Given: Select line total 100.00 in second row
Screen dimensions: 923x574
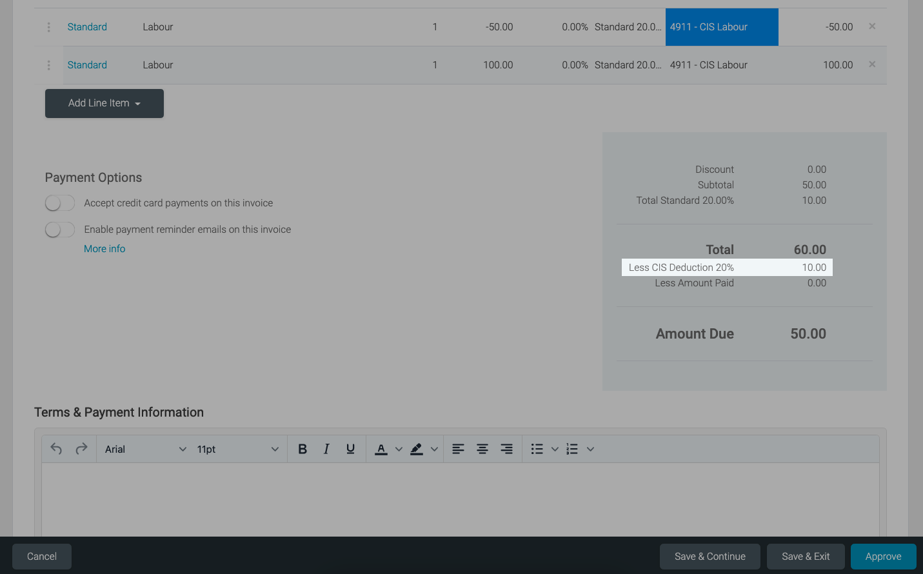Looking at the screenshot, I should (x=838, y=65).
